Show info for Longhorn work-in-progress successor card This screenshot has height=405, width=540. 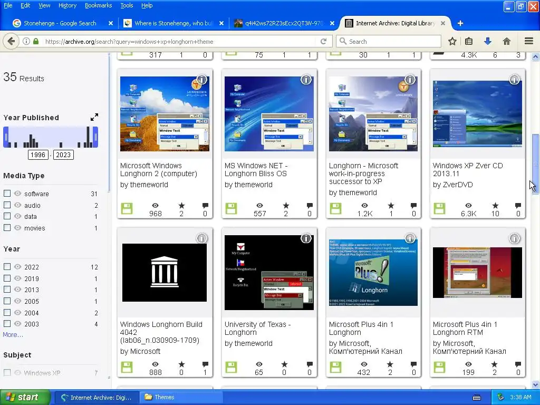click(410, 80)
